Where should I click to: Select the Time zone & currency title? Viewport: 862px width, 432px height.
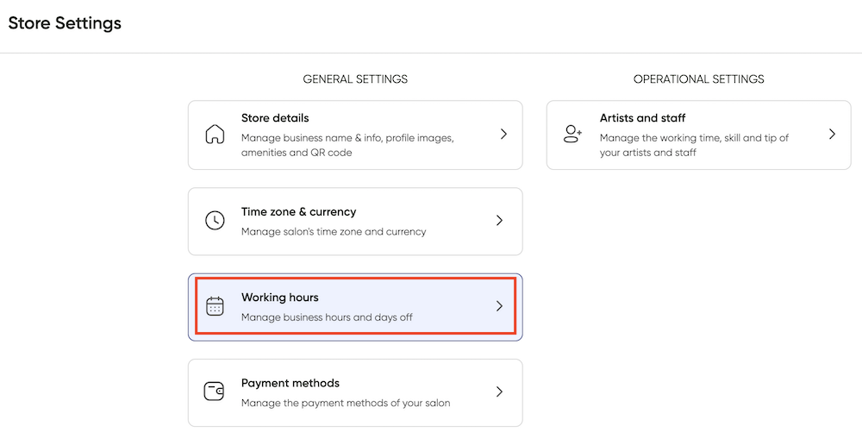(x=298, y=212)
